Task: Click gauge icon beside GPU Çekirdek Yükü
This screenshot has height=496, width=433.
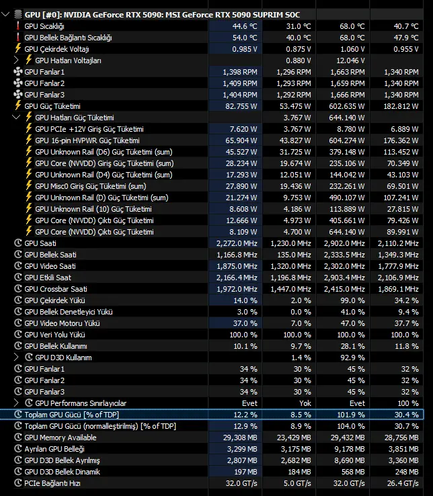Action: click(x=18, y=300)
